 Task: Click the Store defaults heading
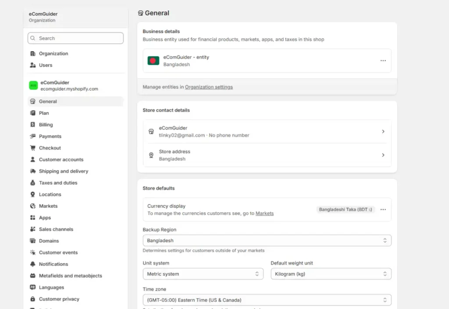click(x=159, y=188)
